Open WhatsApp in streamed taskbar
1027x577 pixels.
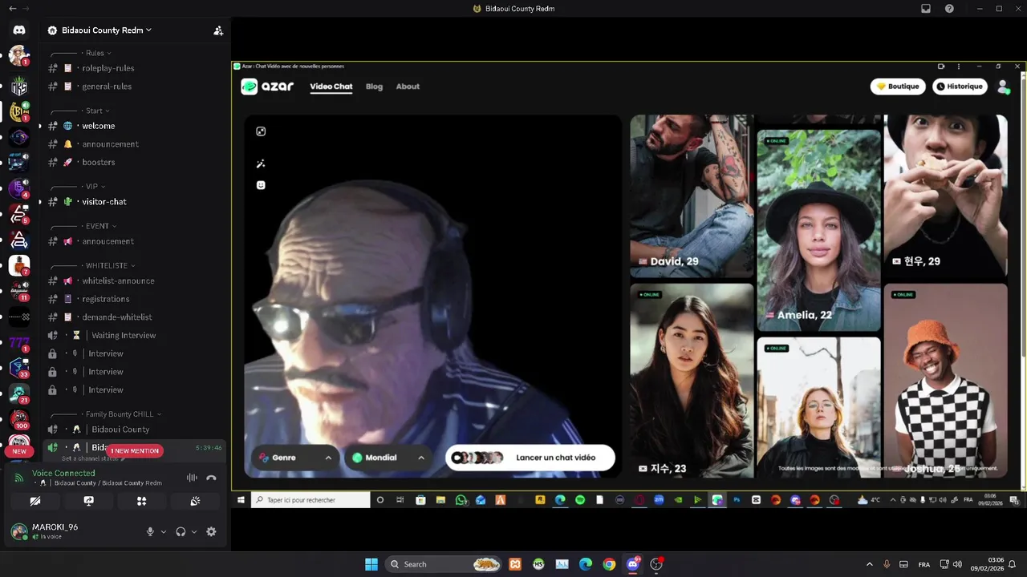pyautogui.click(x=461, y=500)
